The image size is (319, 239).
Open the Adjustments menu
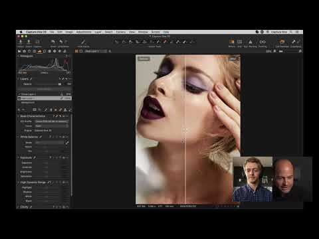click(x=84, y=32)
